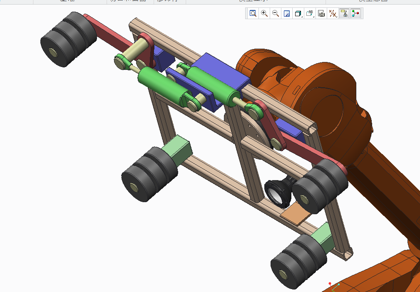This screenshot has width=420, height=292.
Task: Open the Saved Orientations view list
Action: pos(310,13)
